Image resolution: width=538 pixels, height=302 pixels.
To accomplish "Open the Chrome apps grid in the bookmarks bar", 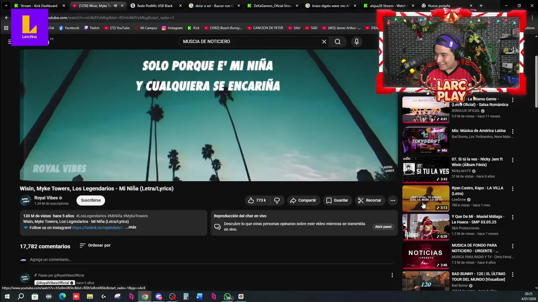I will [6, 28].
